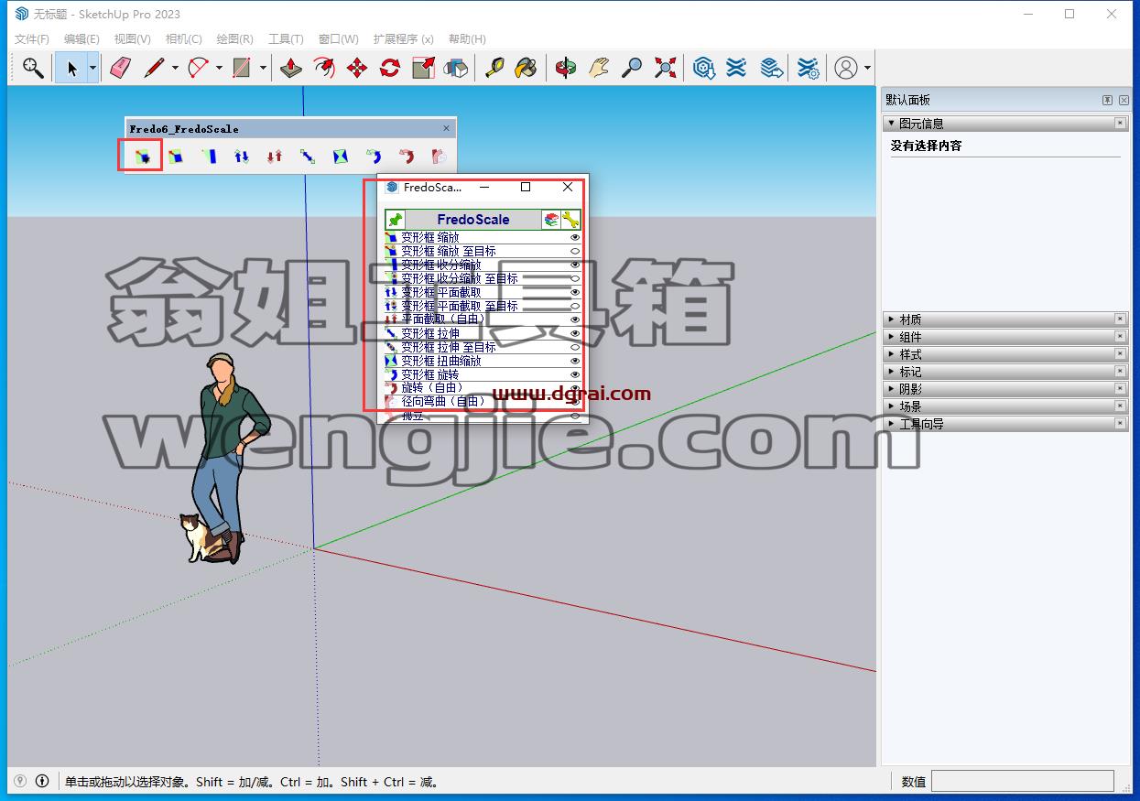Expand the 阴影 panel

892,389
